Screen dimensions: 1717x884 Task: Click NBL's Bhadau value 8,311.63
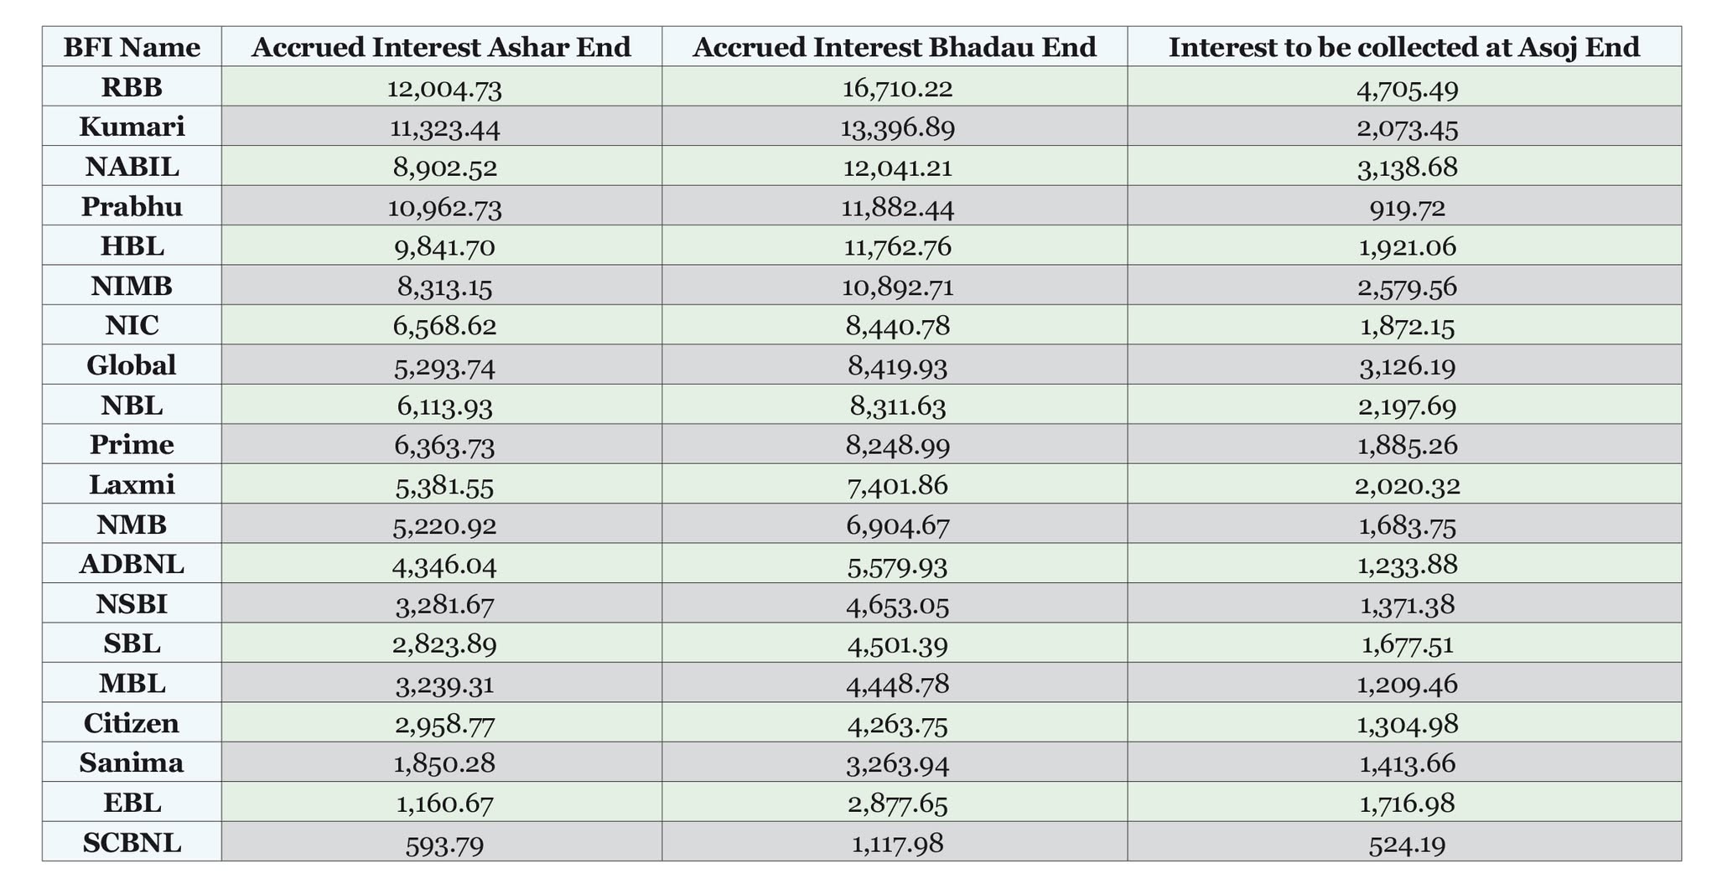(x=897, y=406)
